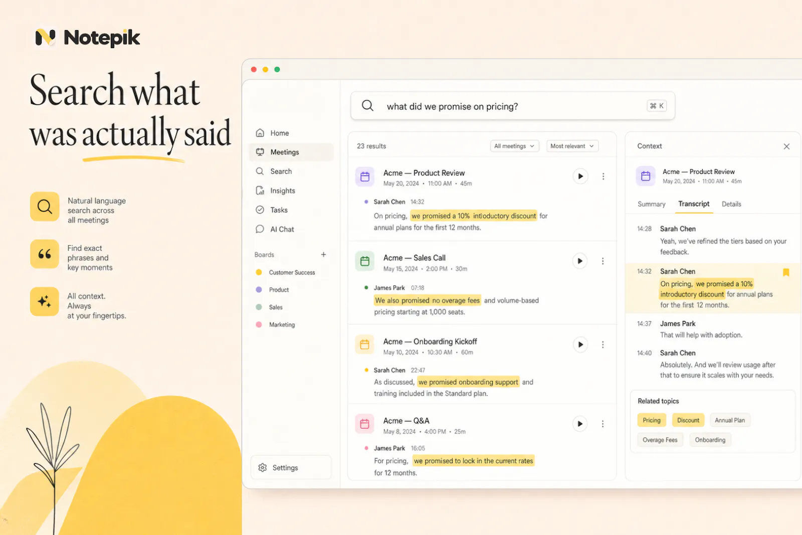Select the Pricing related topic tag
Screen dimensions: 802x535
[x=652, y=420]
